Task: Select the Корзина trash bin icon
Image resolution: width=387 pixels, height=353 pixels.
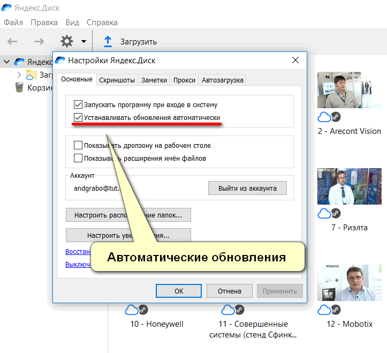Action: 19,87
